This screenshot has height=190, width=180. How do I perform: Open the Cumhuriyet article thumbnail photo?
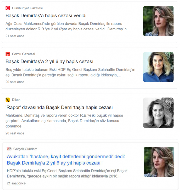[x=158, y=21]
